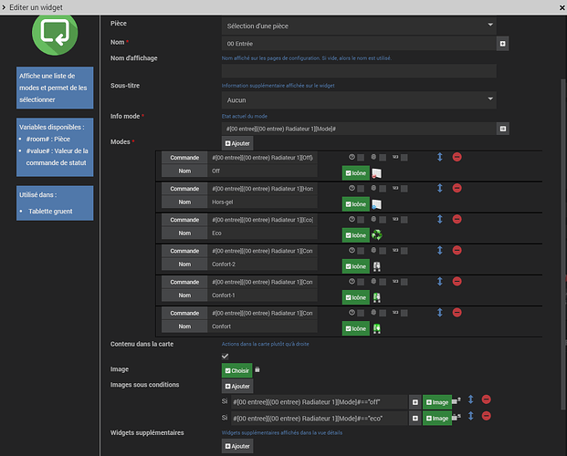Click the reorder arrows for the "eco" condition

[x=470, y=416]
